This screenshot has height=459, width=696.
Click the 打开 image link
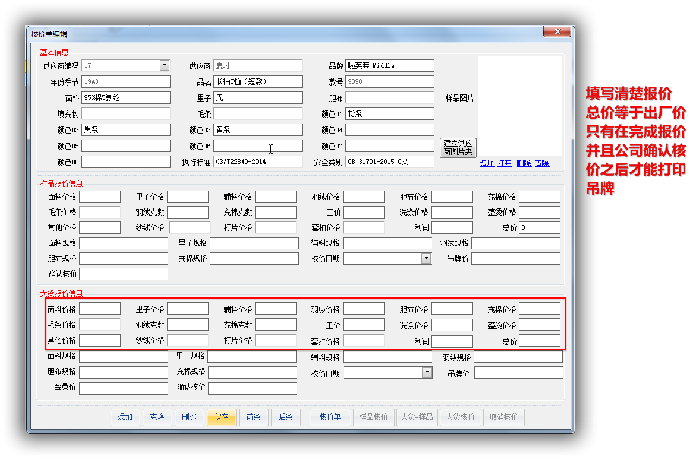pos(505,163)
